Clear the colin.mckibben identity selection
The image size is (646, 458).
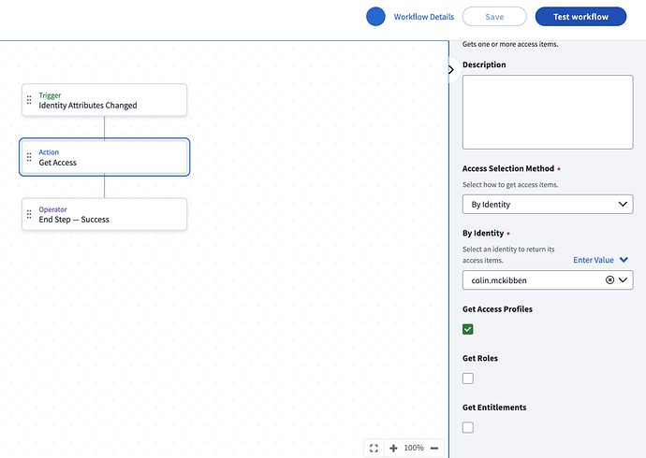click(609, 280)
